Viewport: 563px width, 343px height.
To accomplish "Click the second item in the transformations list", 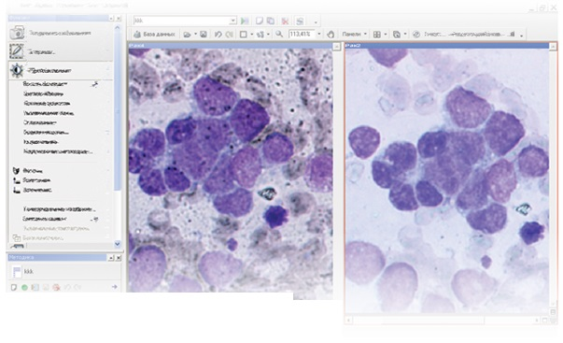I will click(43, 93).
